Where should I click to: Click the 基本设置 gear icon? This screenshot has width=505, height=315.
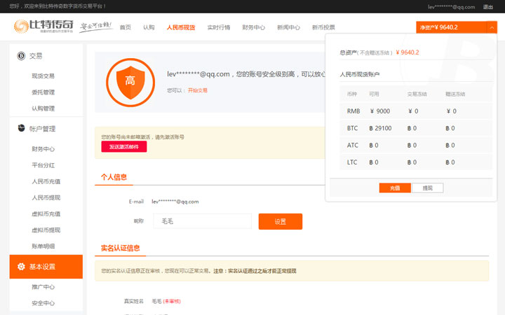[x=21, y=267]
